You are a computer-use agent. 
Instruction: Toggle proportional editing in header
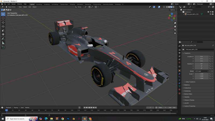pos(96,7)
